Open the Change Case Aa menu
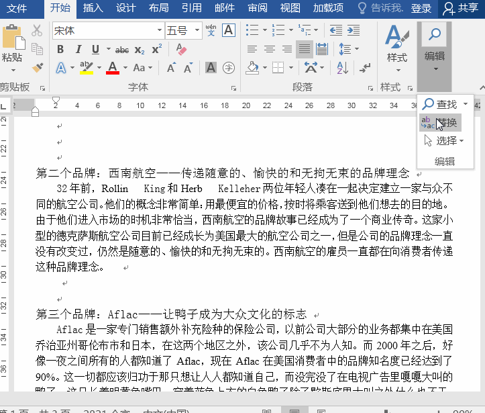Viewport: 485px width, 413px height. coord(143,68)
